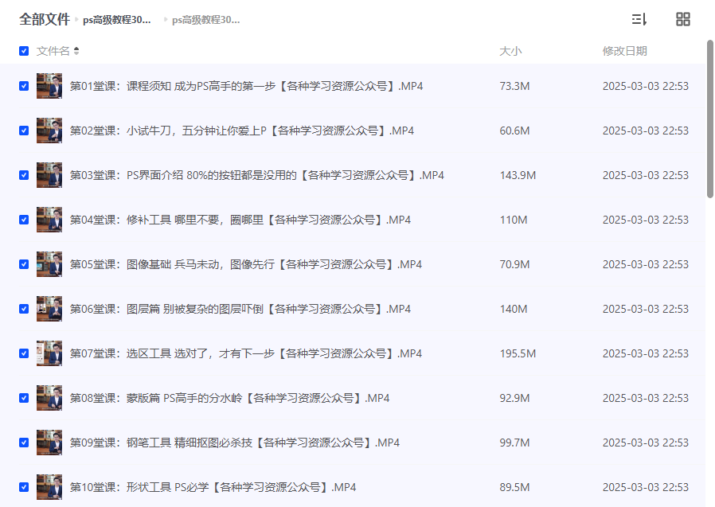Screen dimensions: 715x507
Task: Open file 第10堂课：形状工具 PS必学
Action: click(x=213, y=487)
